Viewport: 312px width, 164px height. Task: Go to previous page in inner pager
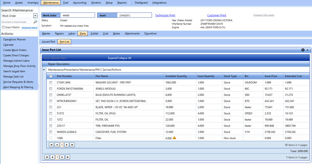click(x=57, y=145)
